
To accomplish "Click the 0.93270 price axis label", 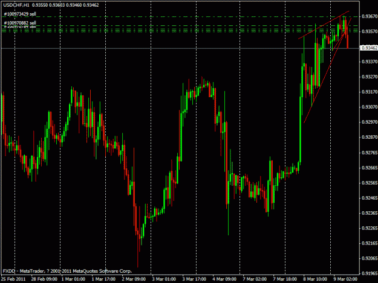I will pyautogui.click(x=370, y=77).
